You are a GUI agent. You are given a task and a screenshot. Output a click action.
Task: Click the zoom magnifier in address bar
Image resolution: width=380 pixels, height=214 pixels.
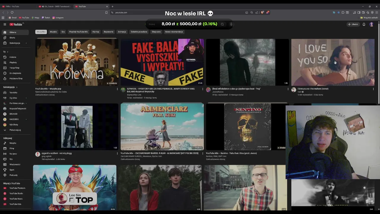pos(252,12)
